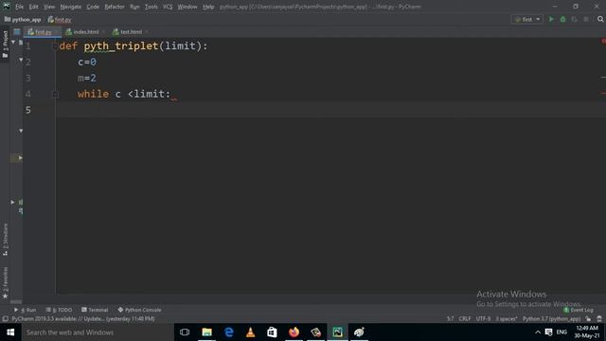The height and width of the screenshot is (341, 606).
Task: Click the PyCharm update available status message
Action: [x=83, y=319]
